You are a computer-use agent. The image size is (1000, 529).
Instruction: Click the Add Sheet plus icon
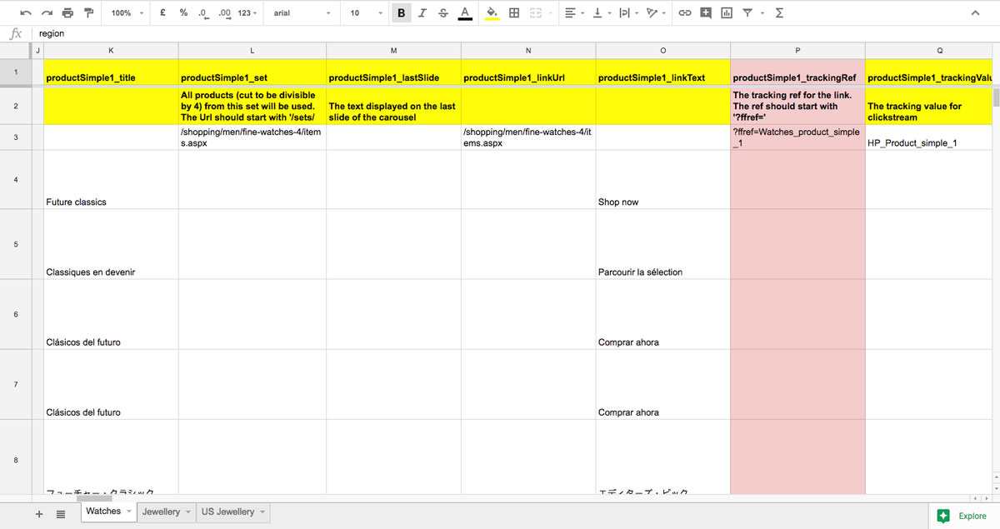pos(39,514)
